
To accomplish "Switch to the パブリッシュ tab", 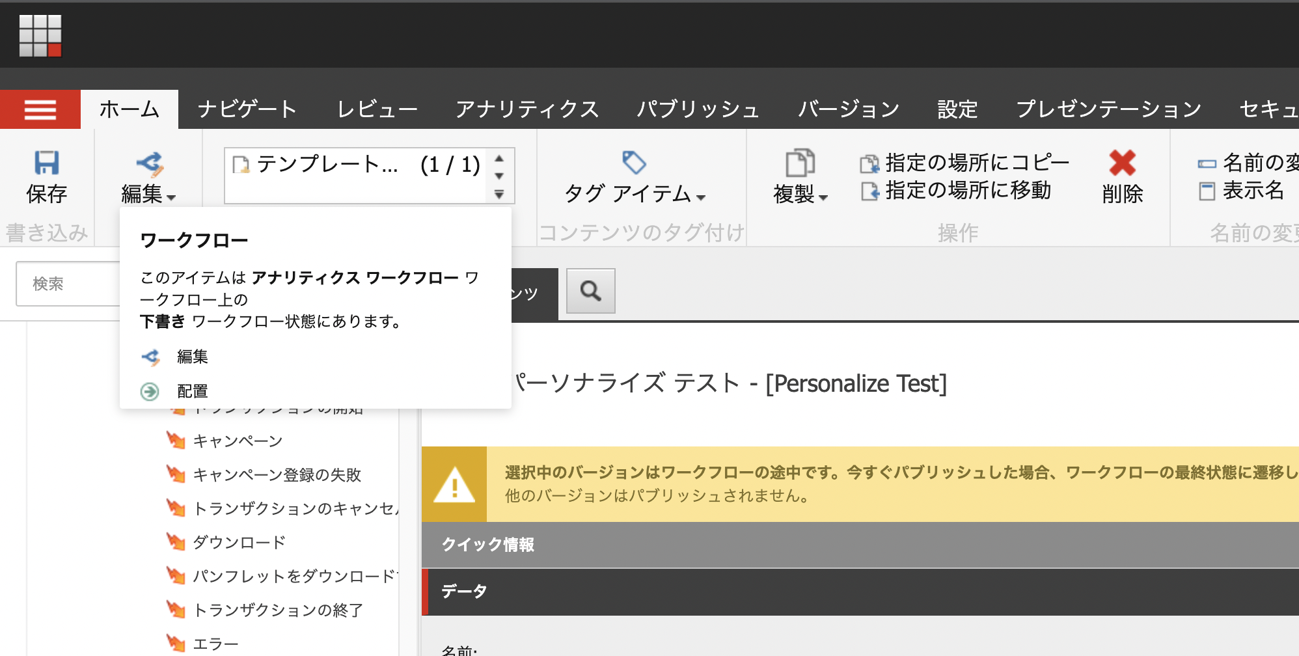I will [x=698, y=109].
